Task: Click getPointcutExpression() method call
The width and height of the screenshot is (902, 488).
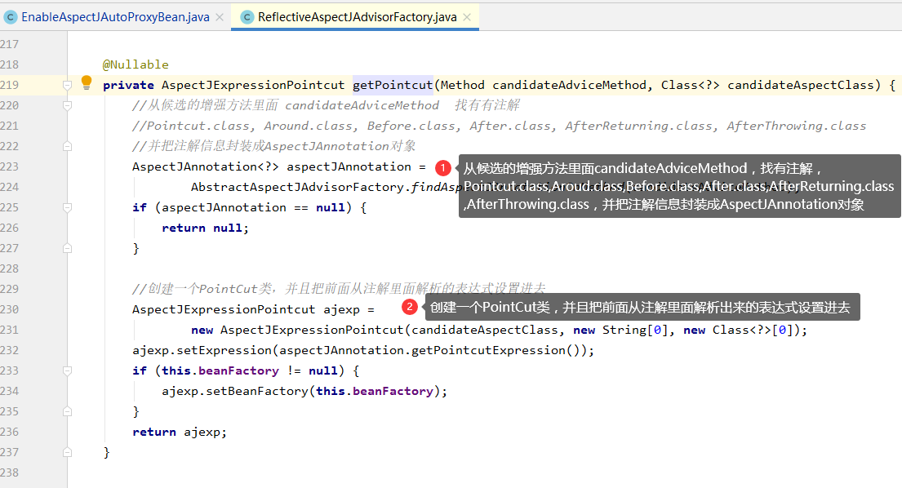Action: pos(495,350)
